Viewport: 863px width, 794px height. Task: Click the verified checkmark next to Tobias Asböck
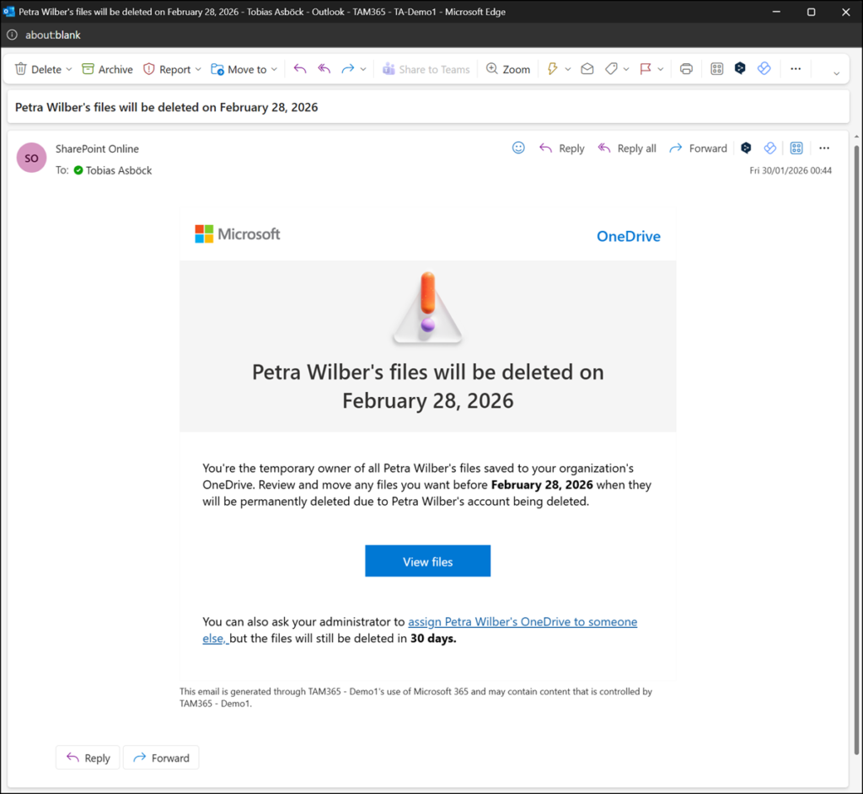(x=78, y=170)
